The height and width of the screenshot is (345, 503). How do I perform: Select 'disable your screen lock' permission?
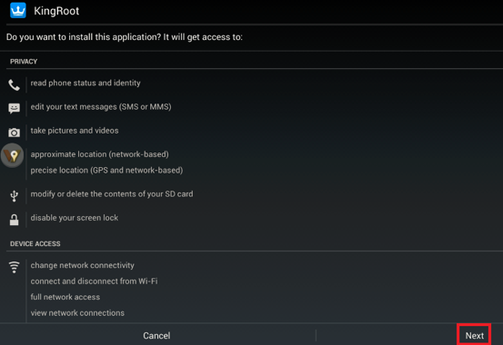coord(74,218)
